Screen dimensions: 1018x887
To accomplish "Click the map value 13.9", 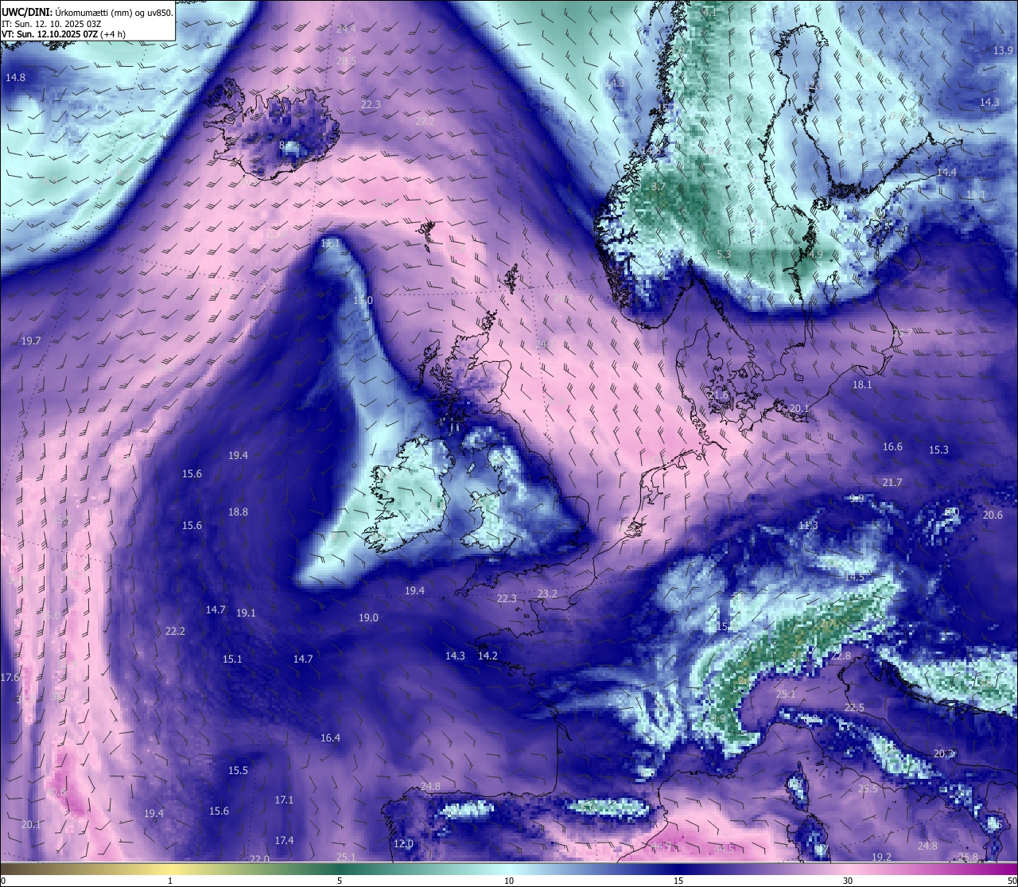I will 1004,51.
